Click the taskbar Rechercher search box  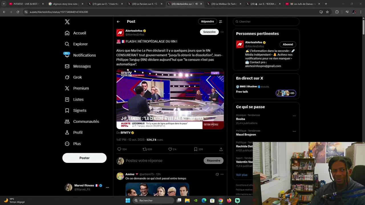154,200
